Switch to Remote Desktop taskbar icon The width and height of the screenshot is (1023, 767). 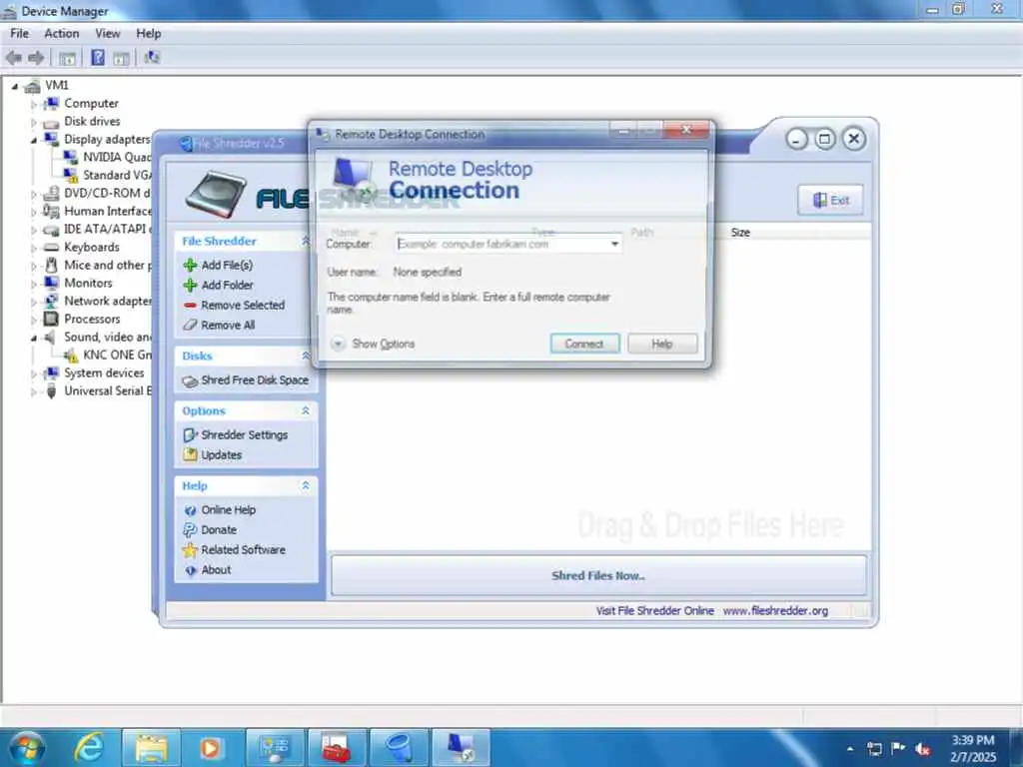pos(461,747)
